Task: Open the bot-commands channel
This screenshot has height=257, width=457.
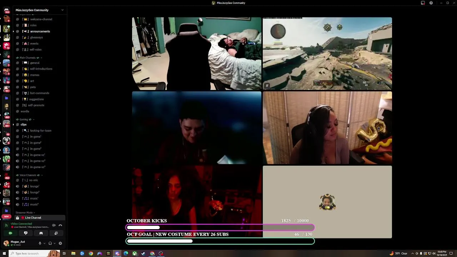Action: (x=40, y=93)
